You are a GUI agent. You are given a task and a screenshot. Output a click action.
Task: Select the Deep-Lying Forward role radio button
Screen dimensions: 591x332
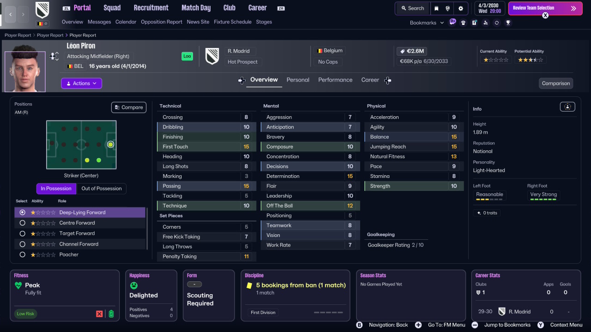(22, 213)
